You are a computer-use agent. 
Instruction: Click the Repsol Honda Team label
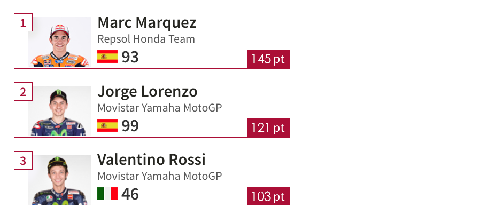pos(146,39)
